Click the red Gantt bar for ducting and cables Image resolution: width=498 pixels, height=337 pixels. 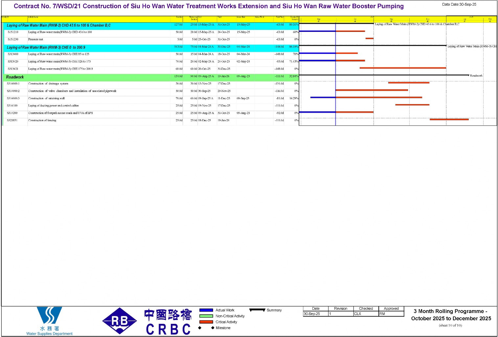pos(412,105)
